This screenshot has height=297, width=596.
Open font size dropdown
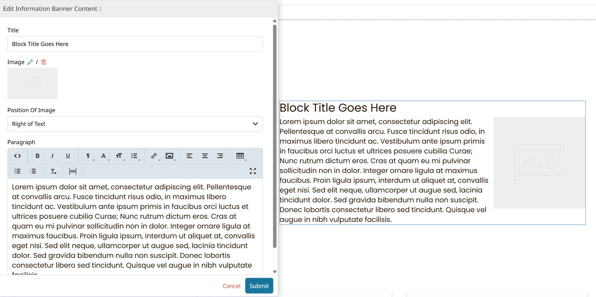[x=119, y=156]
